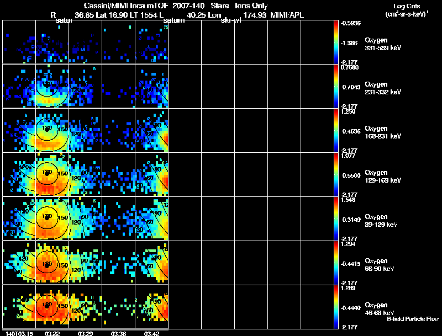Click the '0.5500' color scale value

click(351, 175)
